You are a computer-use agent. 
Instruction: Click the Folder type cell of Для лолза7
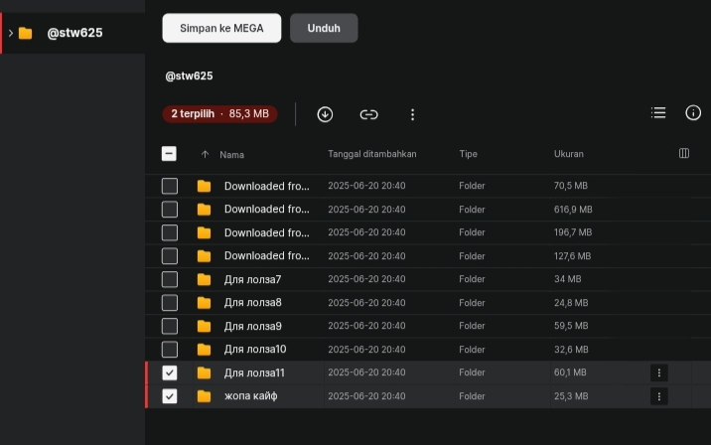point(472,279)
